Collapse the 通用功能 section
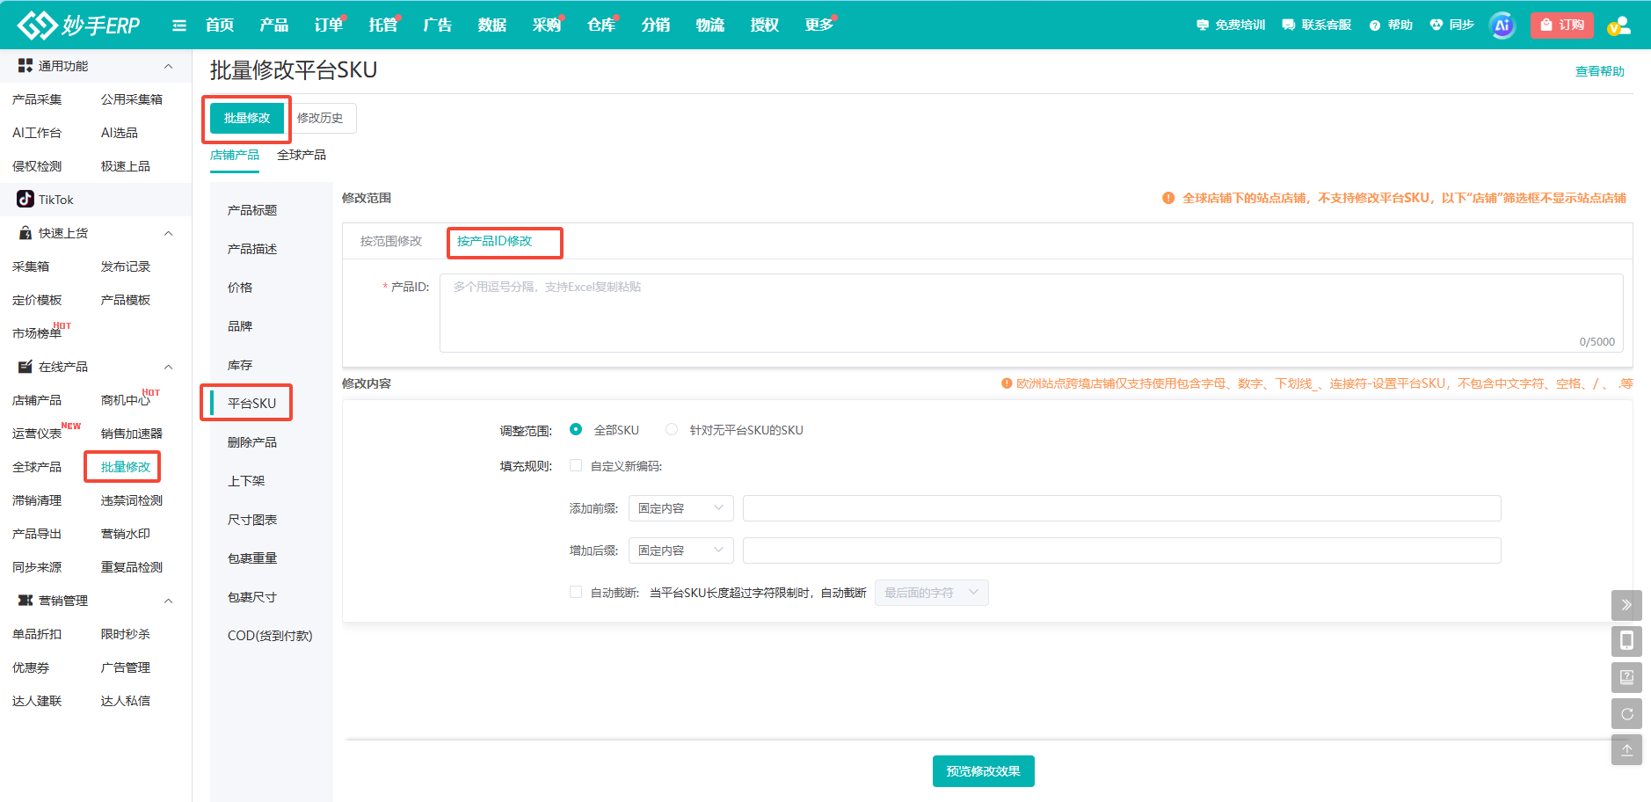 point(169,66)
